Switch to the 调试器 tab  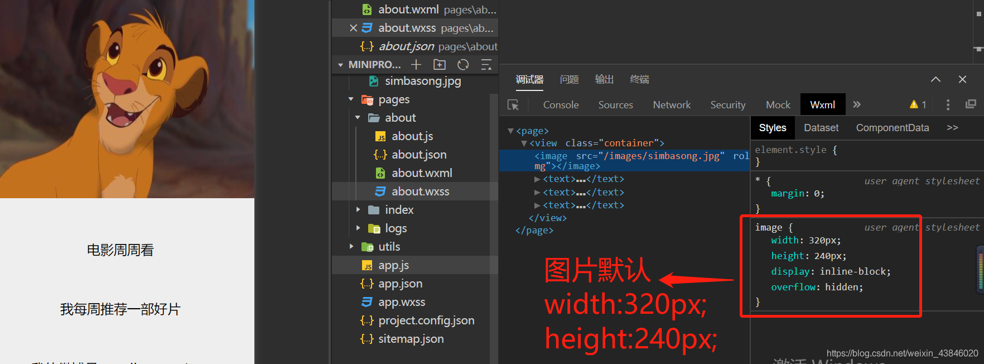click(x=529, y=79)
